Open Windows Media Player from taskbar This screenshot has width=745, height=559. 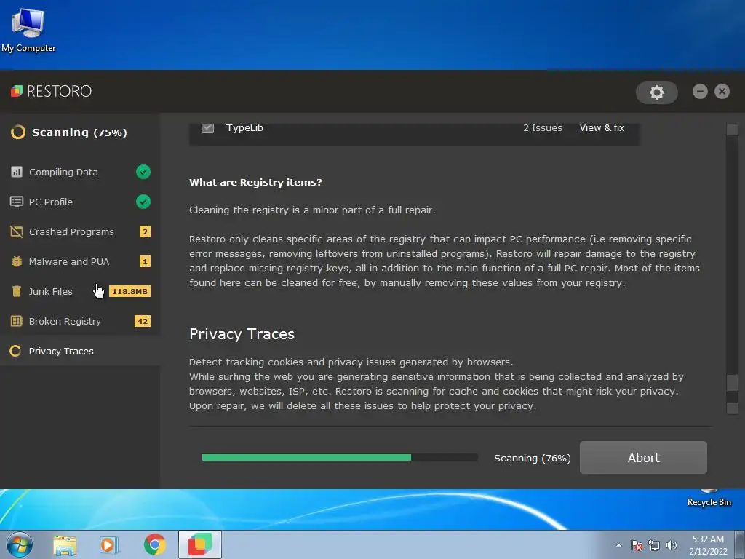[x=108, y=545]
